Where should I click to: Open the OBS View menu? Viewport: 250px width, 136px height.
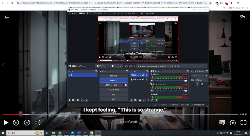click(89, 13)
